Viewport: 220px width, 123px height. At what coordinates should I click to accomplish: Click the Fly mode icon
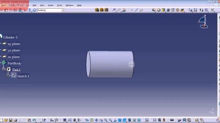[x=87, y=120]
